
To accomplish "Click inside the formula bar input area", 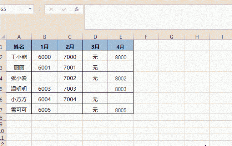I will 158,17.
